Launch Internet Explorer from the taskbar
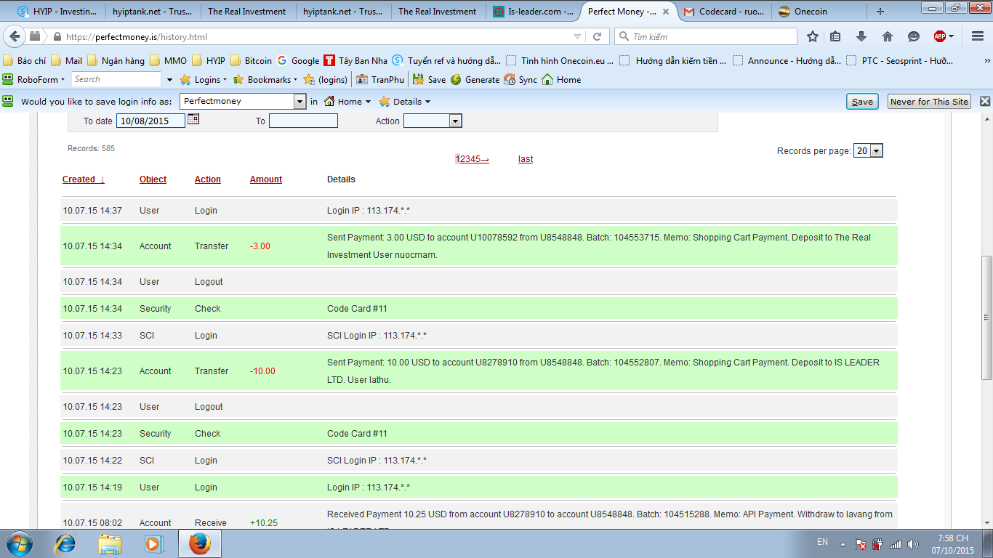Image resolution: width=993 pixels, height=558 pixels. click(65, 543)
